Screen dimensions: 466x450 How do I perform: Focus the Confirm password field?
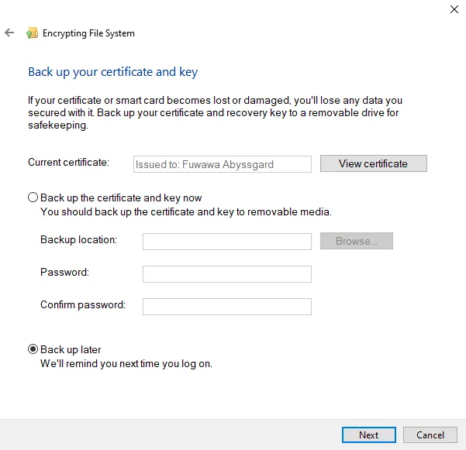tap(227, 307)
